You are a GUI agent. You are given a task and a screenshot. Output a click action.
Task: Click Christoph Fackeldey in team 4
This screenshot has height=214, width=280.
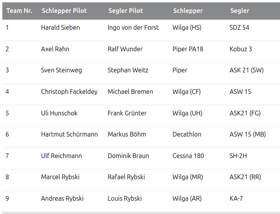click(x=69, y=92)
